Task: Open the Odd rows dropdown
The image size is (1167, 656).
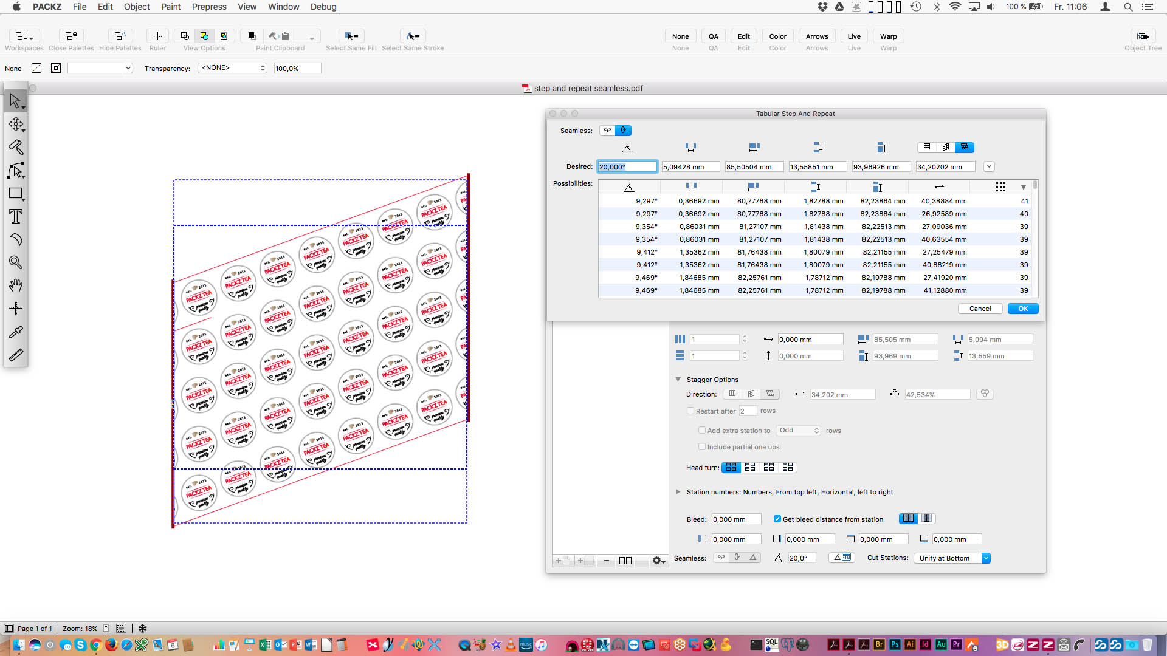Action: [799, 431]
